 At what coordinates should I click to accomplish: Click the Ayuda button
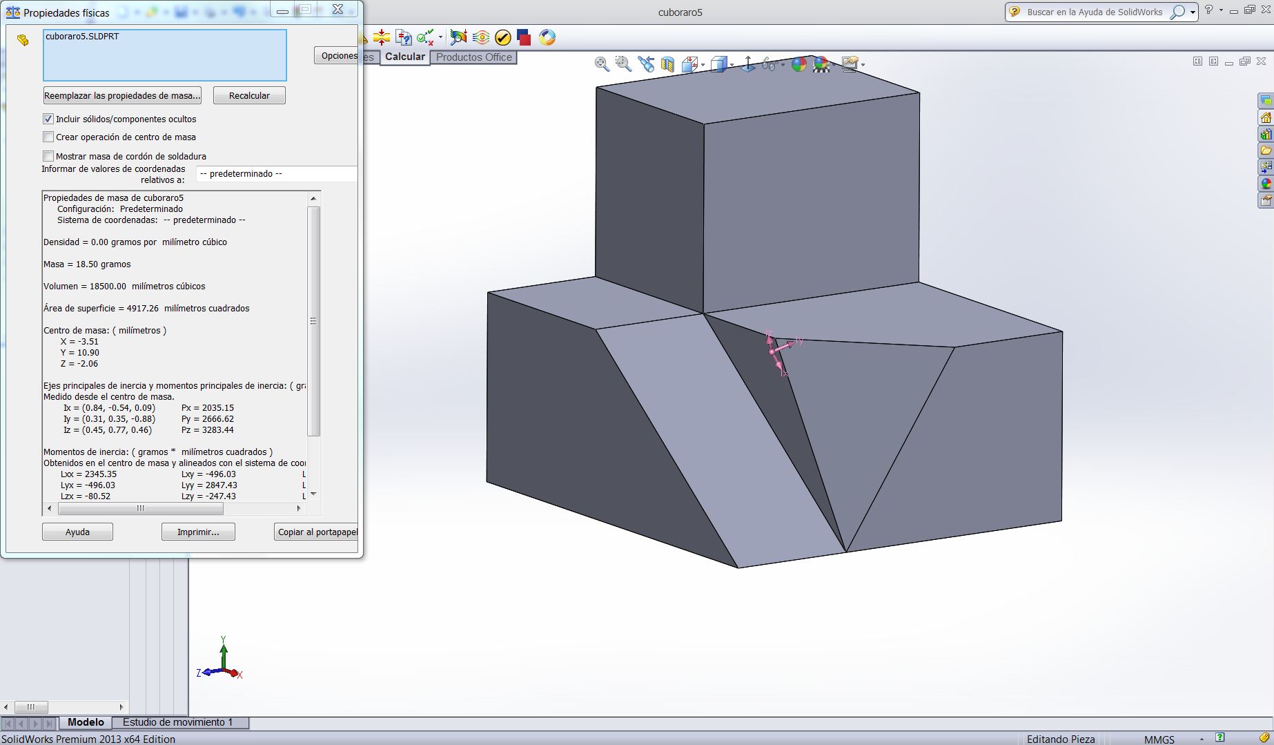pos(77,532)
